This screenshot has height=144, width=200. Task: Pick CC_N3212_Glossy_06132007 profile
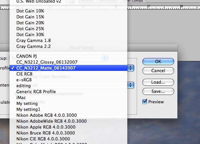[68, 62]
